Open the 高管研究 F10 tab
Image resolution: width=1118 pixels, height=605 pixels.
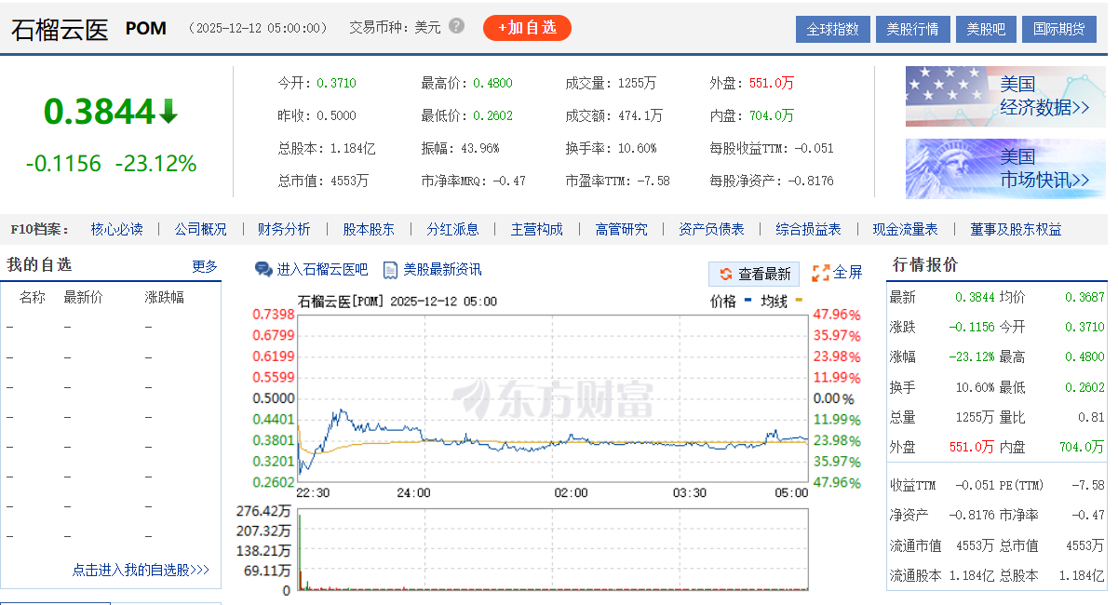point(621,229)
